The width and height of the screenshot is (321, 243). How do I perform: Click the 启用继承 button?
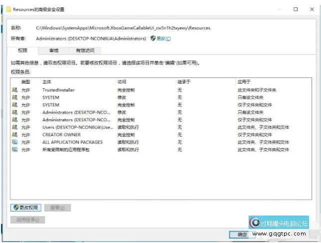[x=27, y=220]
